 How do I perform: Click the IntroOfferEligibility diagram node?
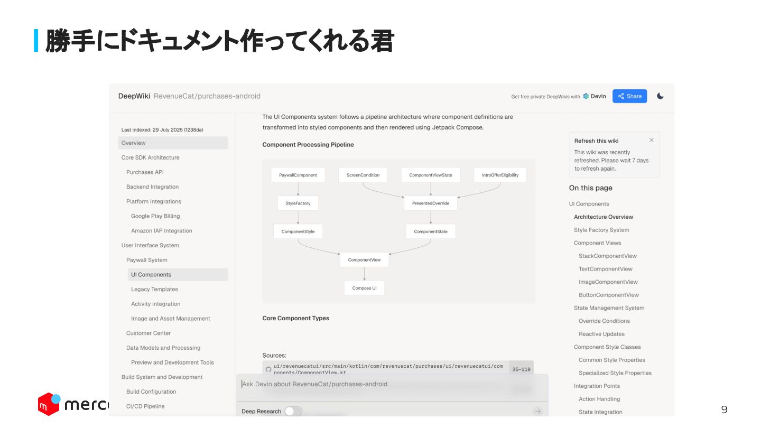[500, 175]
